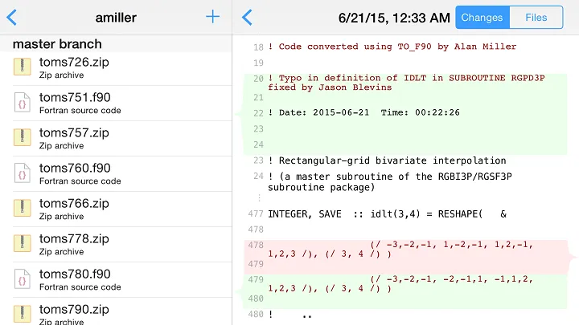Tap the back arrow in the amiller panel
The width and height of the screenshot is (579, 325).
tap(11, 17)
